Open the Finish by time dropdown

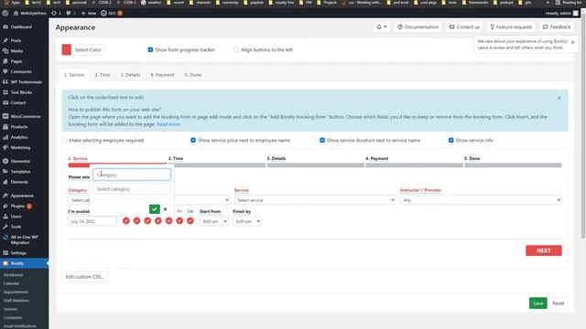click(x=247, y=221)
